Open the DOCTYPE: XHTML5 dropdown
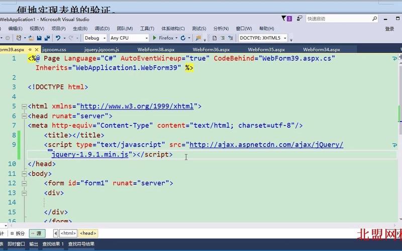The width and height of the screenshot is (402, 251). click(x=263, y=38)
